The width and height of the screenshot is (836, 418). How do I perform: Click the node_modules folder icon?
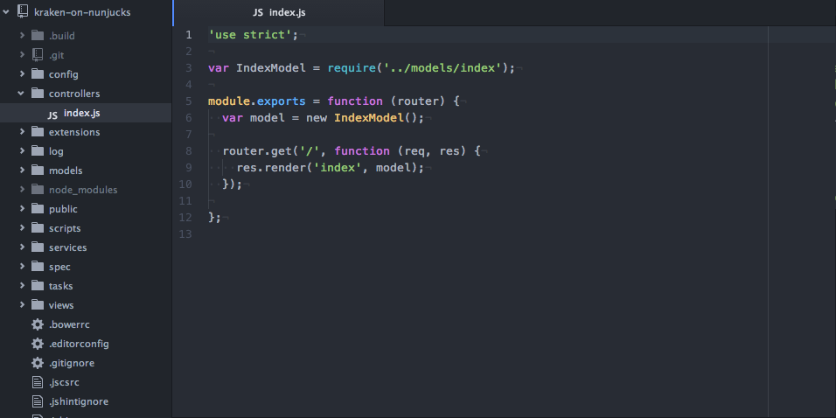pyautogui.click(x=37, y=190)
